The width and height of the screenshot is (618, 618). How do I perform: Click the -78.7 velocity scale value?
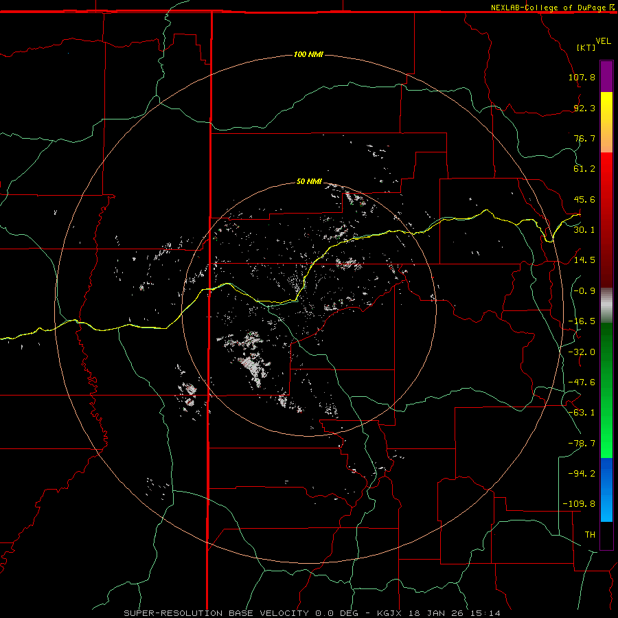582,444
